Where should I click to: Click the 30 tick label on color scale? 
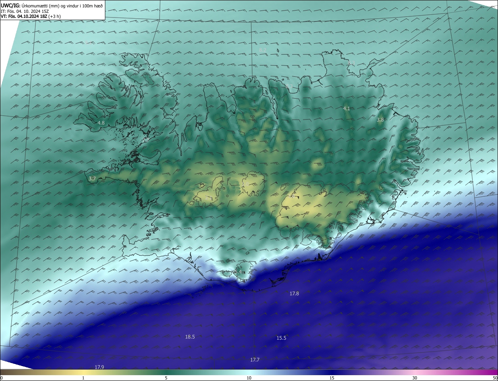415,378
